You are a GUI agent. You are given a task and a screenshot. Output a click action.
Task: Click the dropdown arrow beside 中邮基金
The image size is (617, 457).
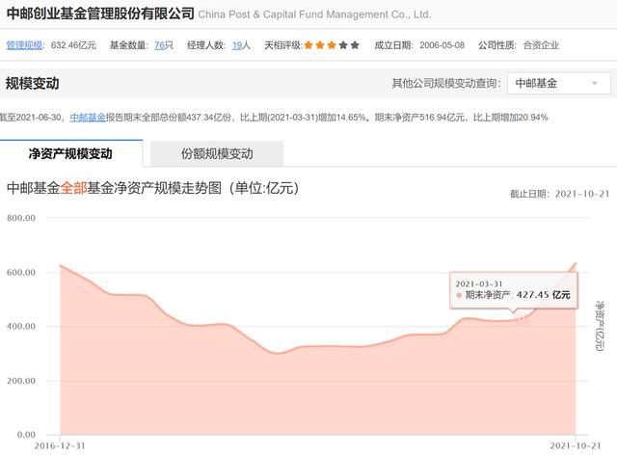pos(595,83)
